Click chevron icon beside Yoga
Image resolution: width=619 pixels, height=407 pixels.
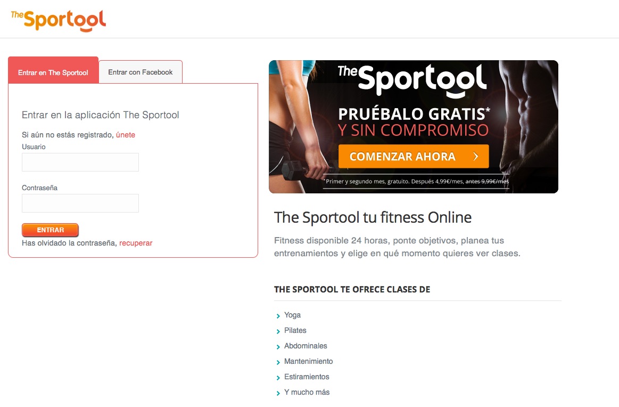coord(278,316)
